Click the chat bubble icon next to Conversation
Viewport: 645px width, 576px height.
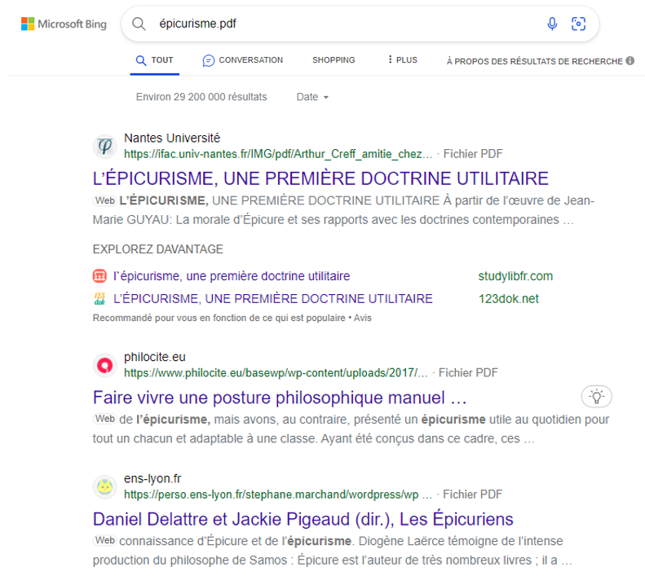[209, 60]
